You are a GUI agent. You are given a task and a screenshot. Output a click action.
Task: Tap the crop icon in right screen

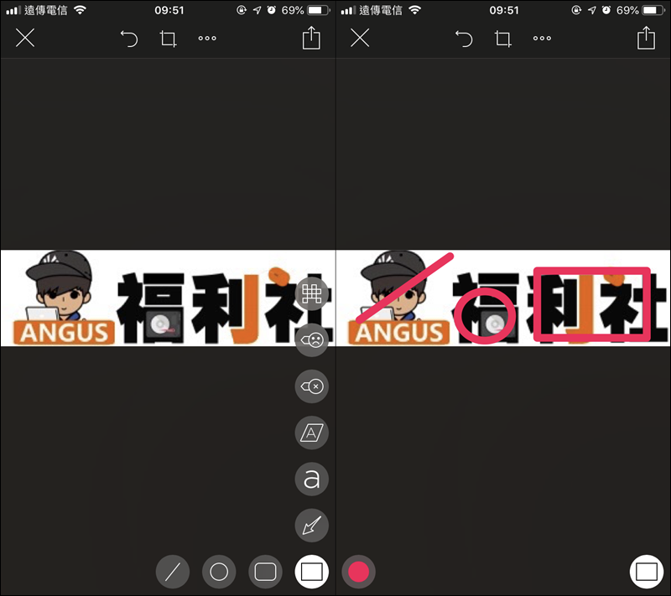503,39
